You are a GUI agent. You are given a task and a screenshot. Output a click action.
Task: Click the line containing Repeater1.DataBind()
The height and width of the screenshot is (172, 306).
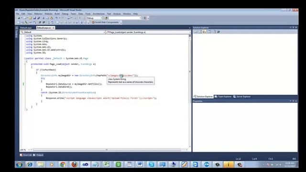click(59, 87)
